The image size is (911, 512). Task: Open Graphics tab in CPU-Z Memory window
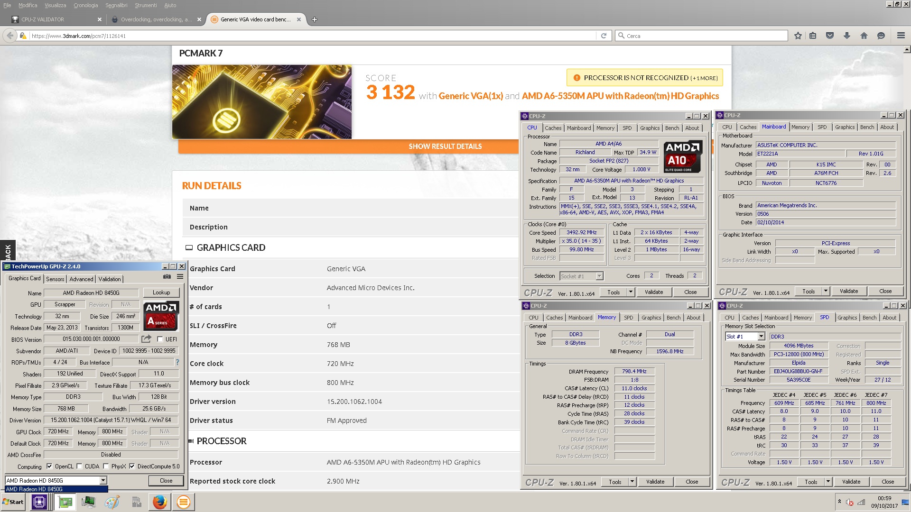[651, 318]
